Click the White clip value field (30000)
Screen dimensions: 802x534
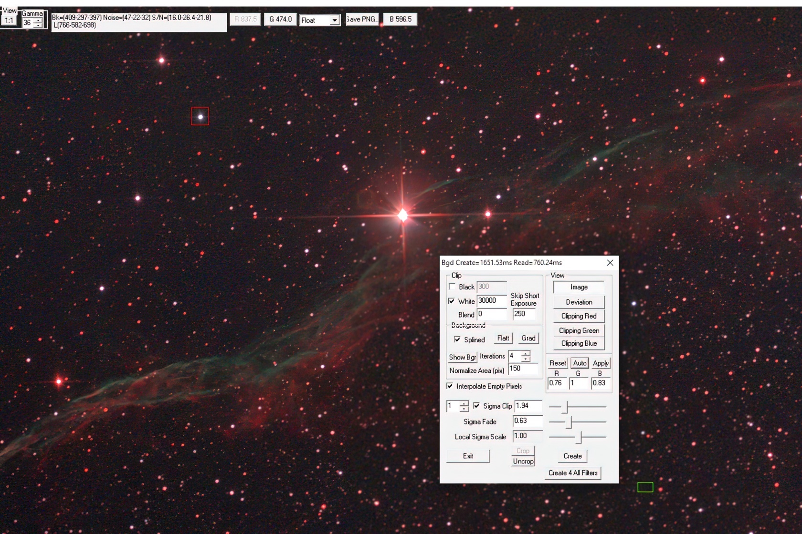(492, 301)
